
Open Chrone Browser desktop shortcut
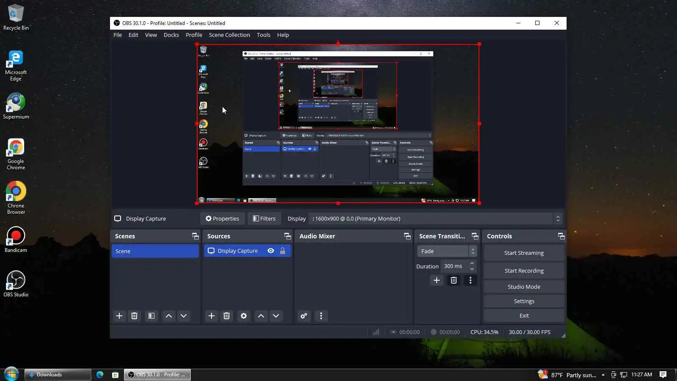(x=16, y=198)
